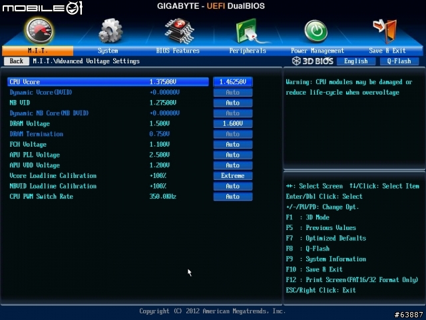
Task: Click Dynamic Vcore(DVID) grayed label
Action: [x=41, y=93]
